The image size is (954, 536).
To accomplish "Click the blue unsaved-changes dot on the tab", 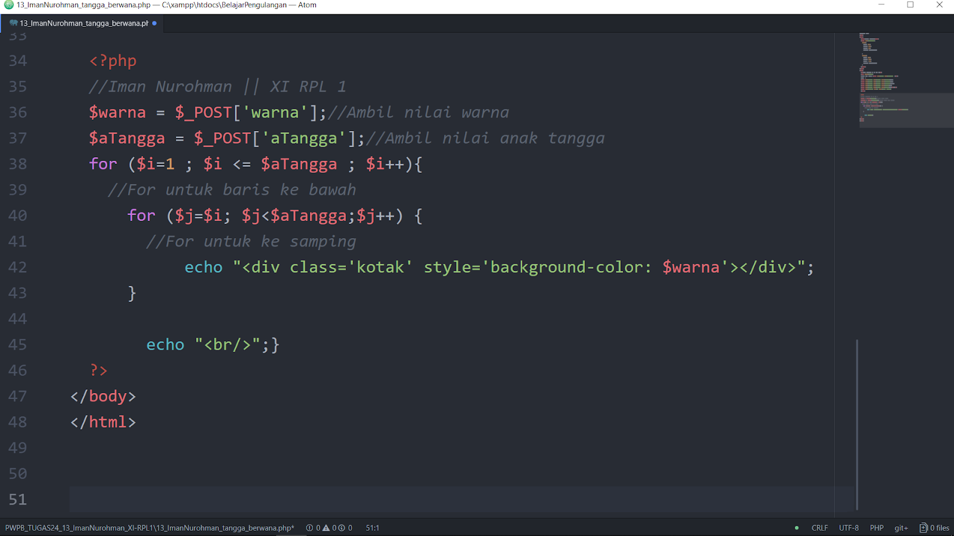I will click(154, 24).
